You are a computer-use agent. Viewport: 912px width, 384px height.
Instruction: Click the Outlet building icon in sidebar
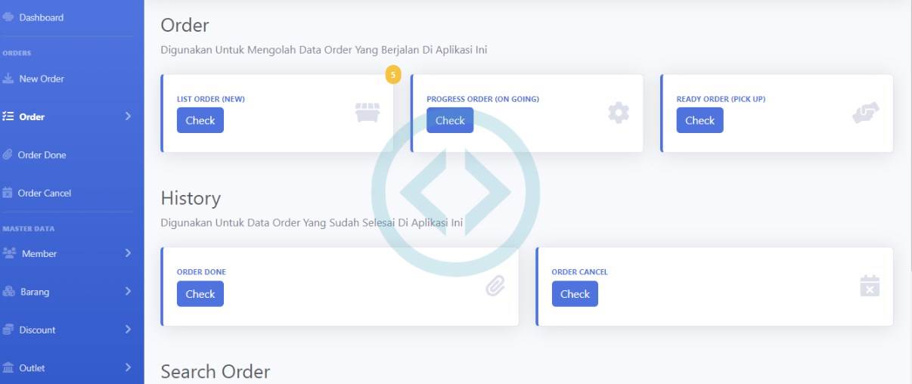click(x=8, y=368)
